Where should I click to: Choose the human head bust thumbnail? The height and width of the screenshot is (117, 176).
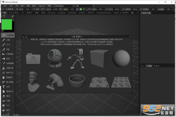pyautogui.click(x=33, y=82)
